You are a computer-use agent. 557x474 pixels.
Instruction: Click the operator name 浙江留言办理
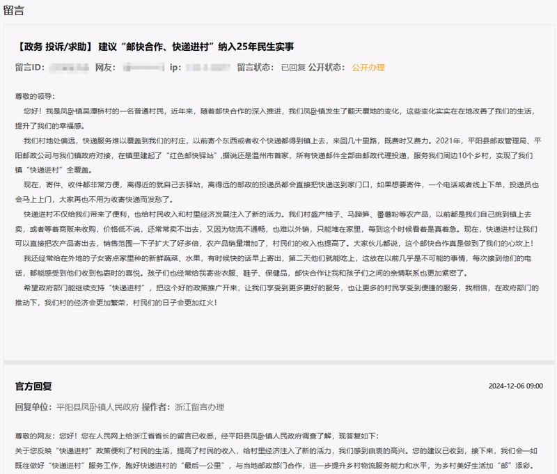click(199, 406)
